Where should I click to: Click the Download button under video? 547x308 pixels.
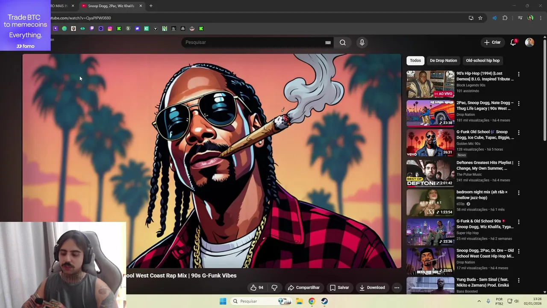[372, 287]
